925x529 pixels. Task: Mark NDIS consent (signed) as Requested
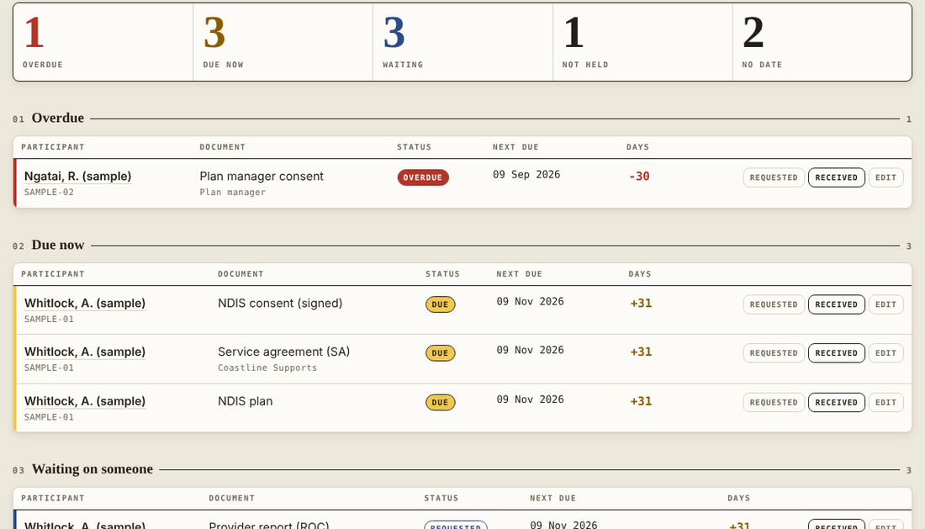tap(774, 304)
